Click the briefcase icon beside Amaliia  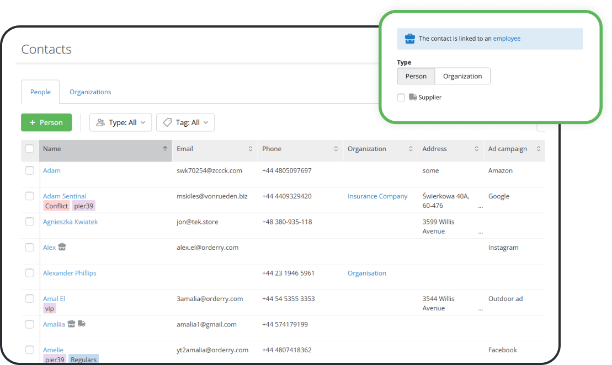(x=71, y=324)
